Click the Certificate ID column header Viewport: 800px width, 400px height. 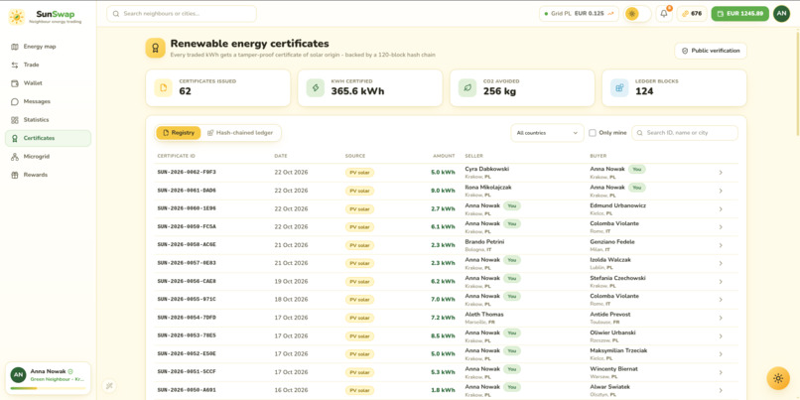176,156
